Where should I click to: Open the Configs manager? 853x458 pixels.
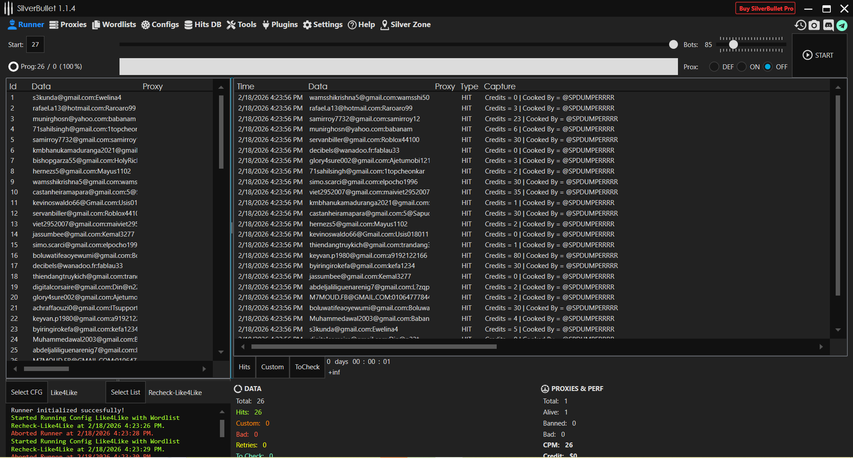coord(160,25)
